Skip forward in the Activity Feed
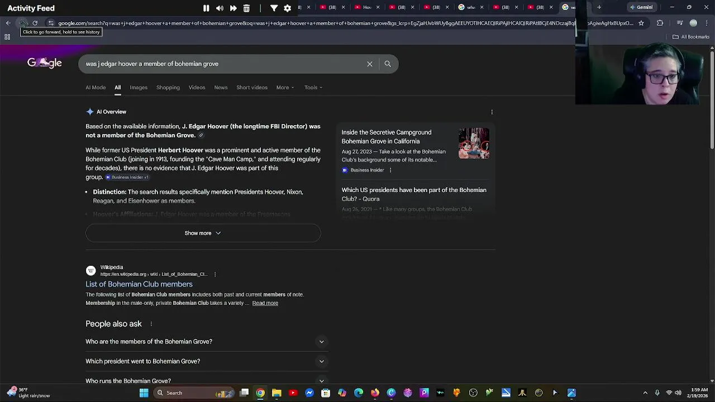Viewport: 715px width, 402px height. point(233,8)
